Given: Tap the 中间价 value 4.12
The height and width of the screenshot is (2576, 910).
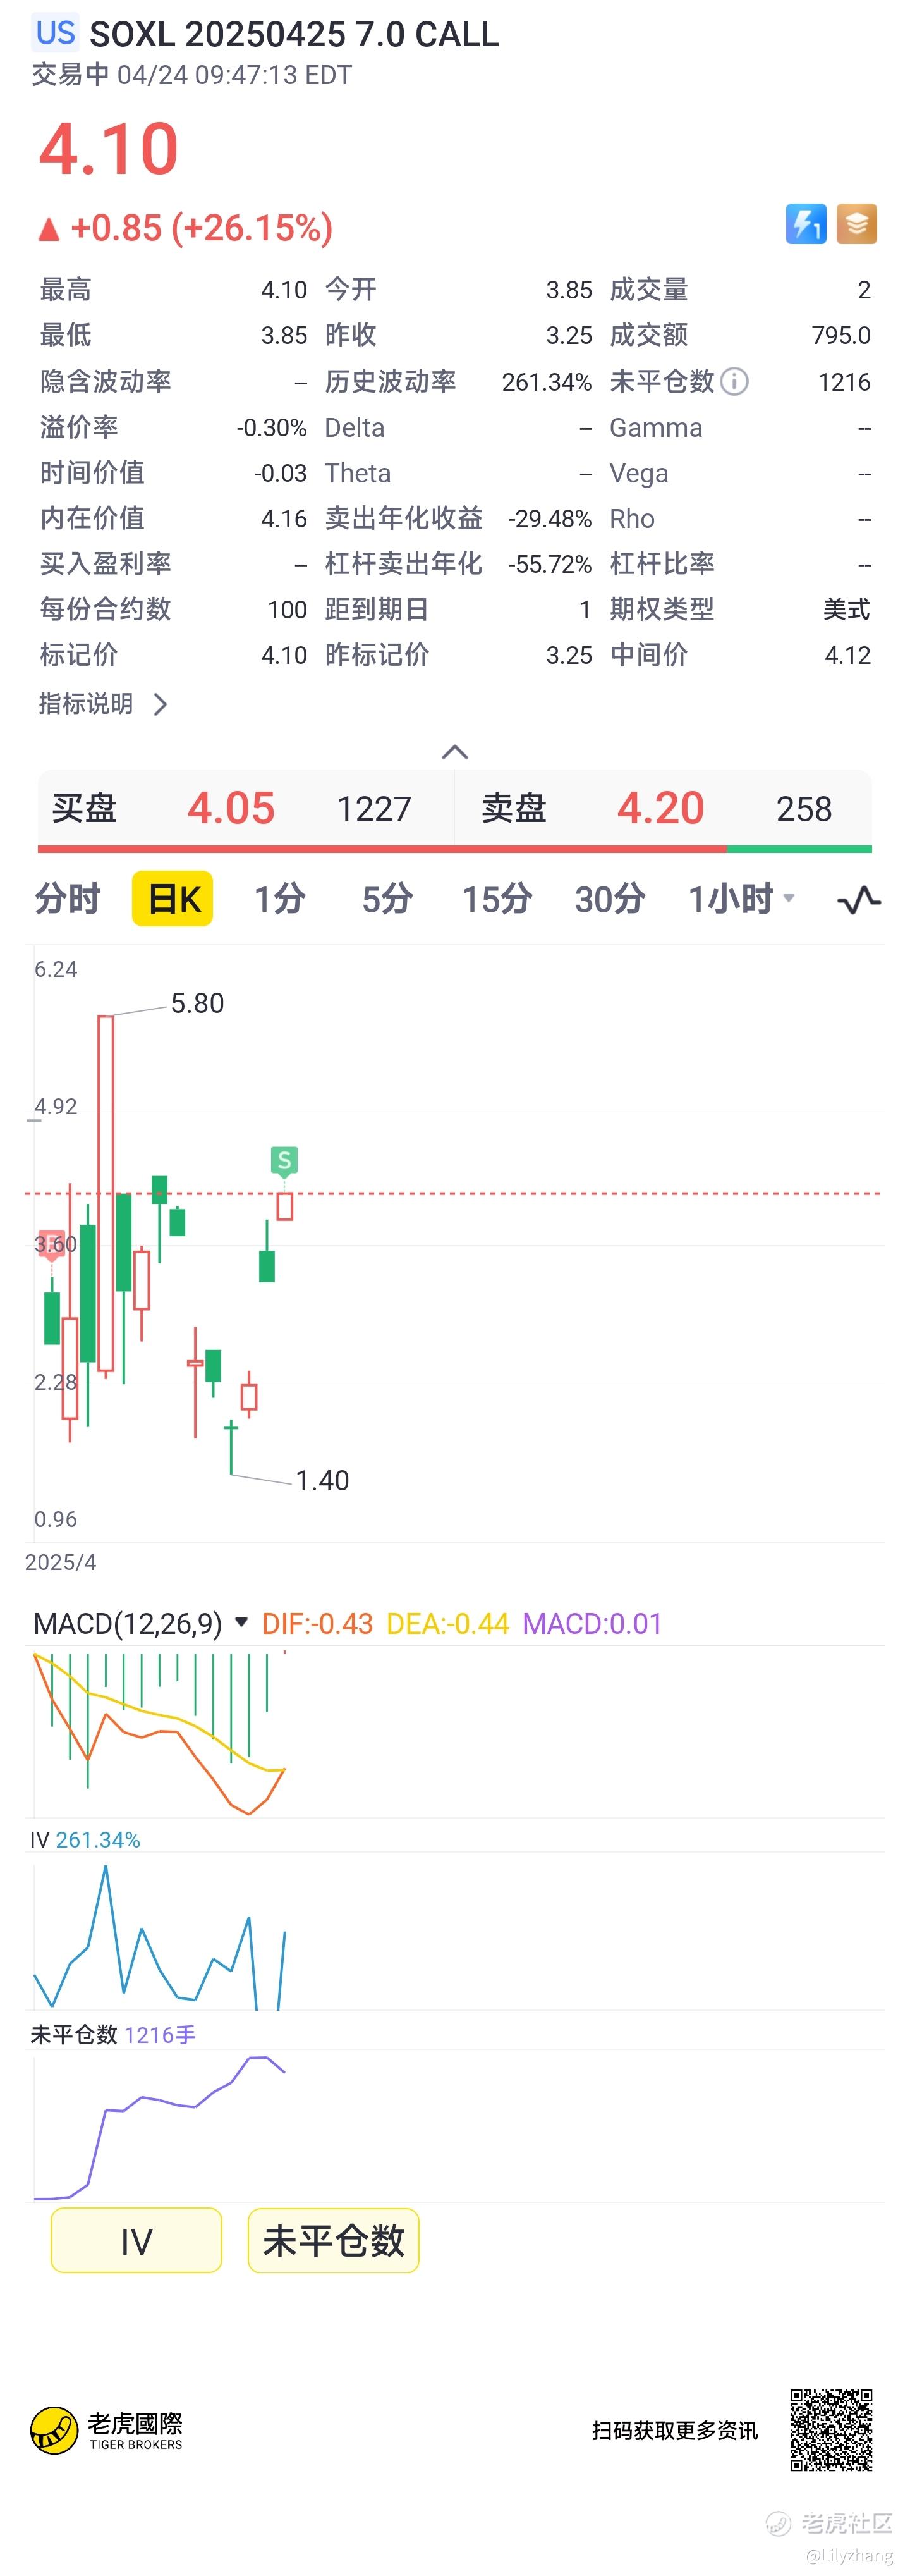Looking at the screenshot, I should [x=848, y=655].
